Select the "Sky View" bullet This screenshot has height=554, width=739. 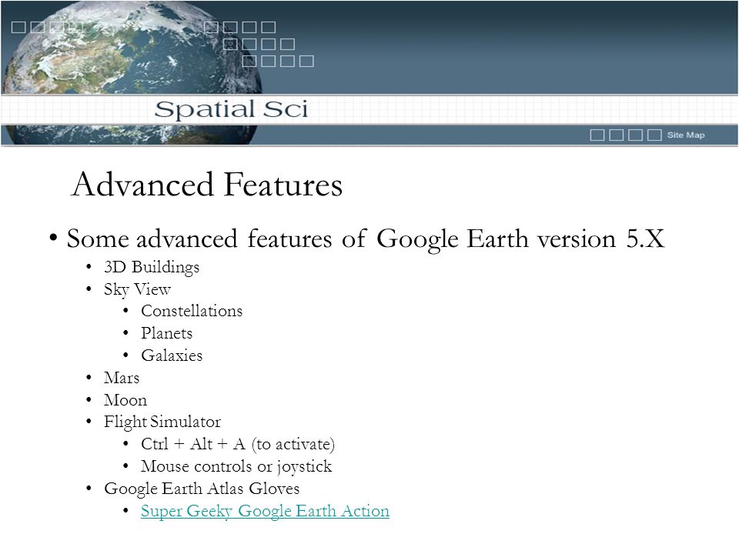(137, 289)
